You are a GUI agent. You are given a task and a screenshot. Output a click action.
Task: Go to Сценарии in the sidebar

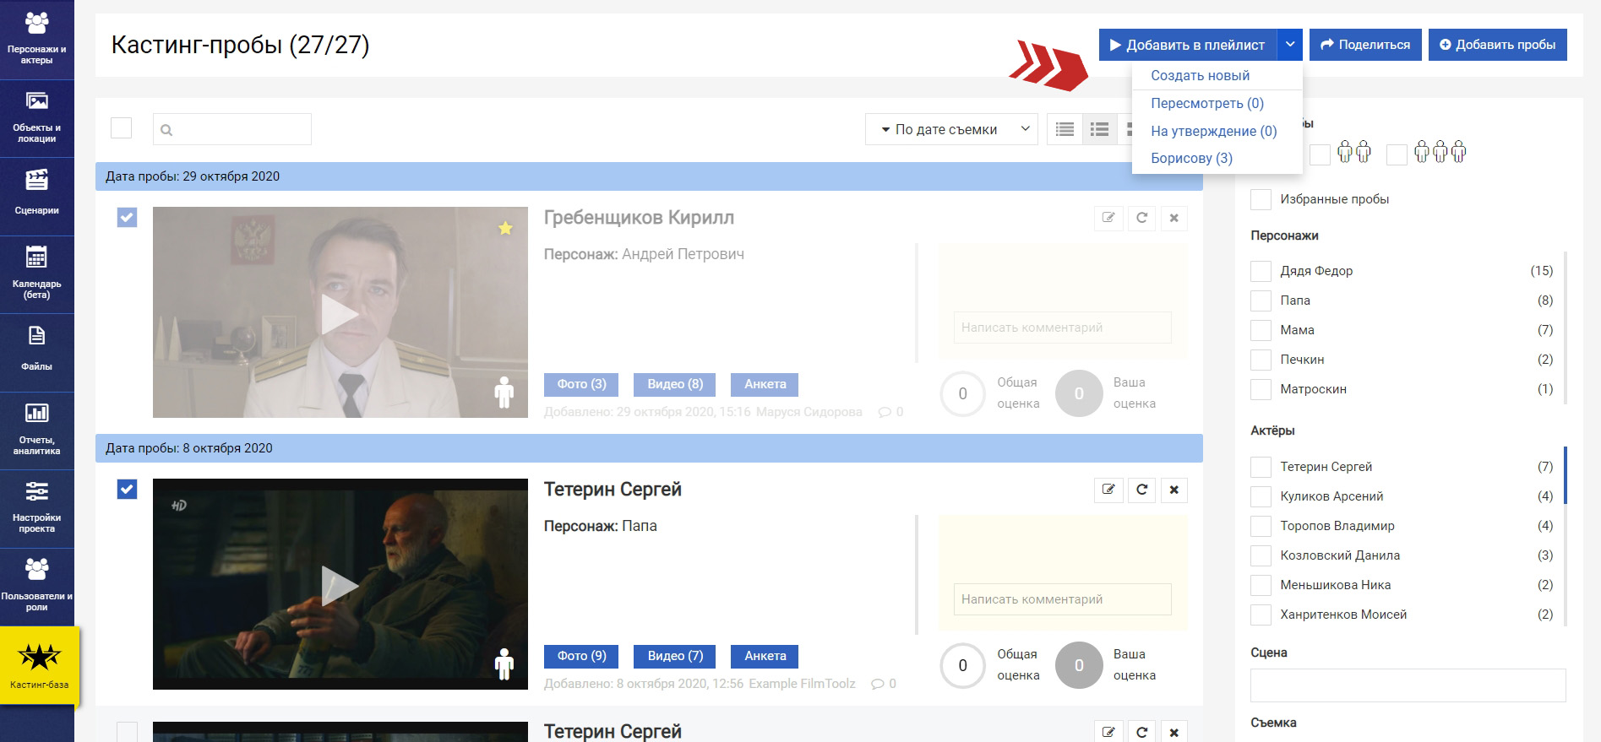36,196
